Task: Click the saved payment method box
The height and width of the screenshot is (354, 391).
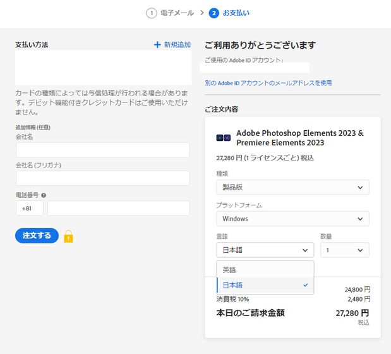Action: [x=103, y=68]
